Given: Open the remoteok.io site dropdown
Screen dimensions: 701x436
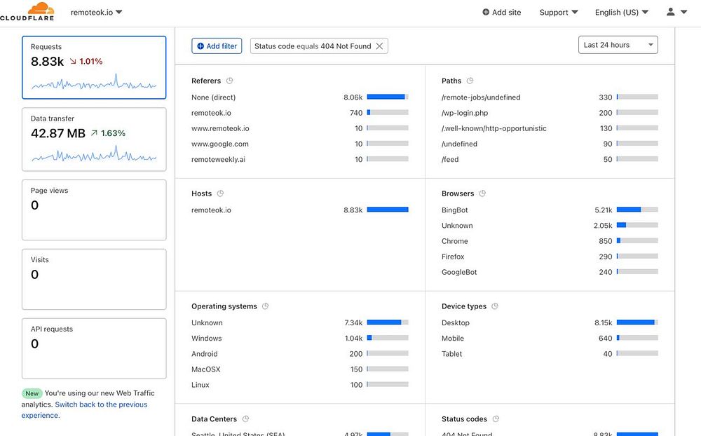Looking at the screenshot, I should pos(96,12).
